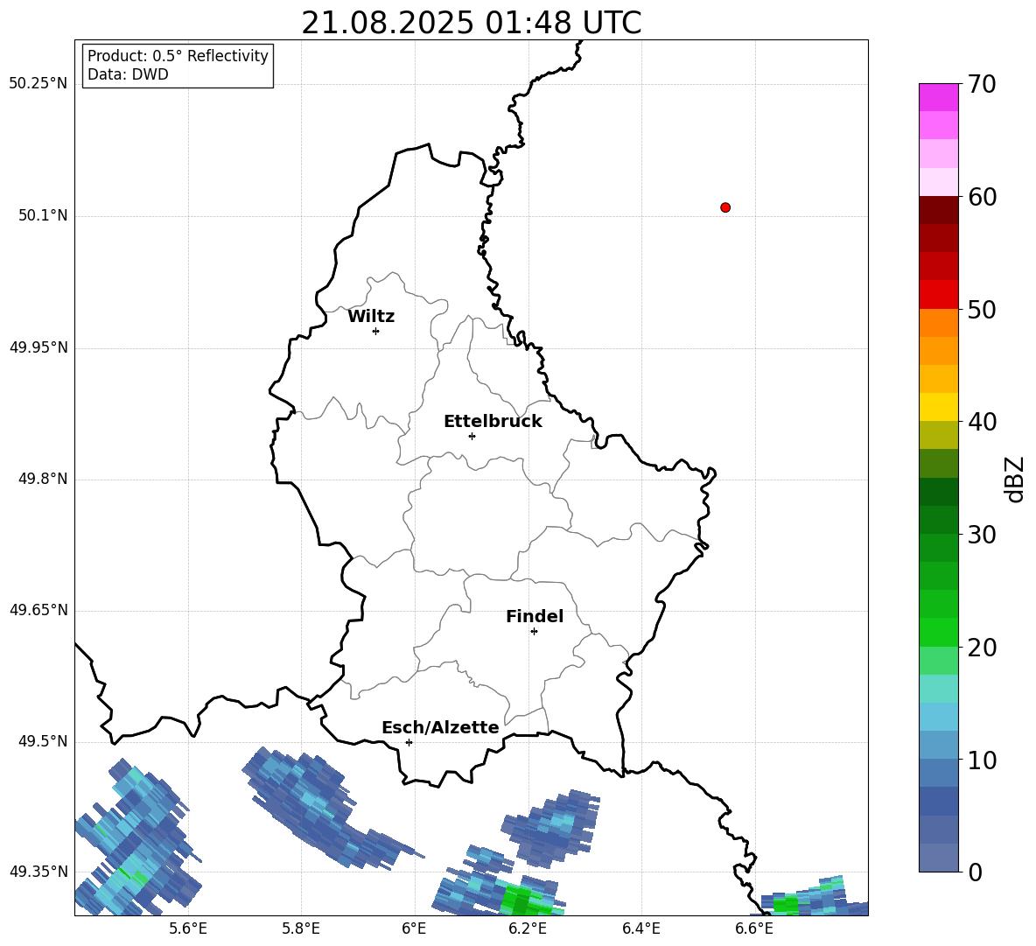Click the 6.2°E longitude label
This screenshot has height=946, width=1036.
(528, 928)
